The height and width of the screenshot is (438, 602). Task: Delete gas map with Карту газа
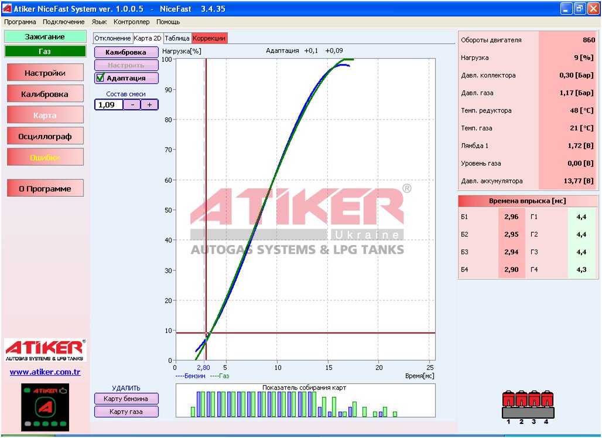coord(126,412)
